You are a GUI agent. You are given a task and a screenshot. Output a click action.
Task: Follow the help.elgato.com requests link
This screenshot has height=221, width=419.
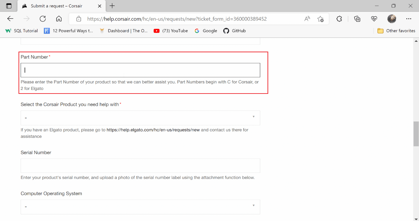tap(153, 130)
